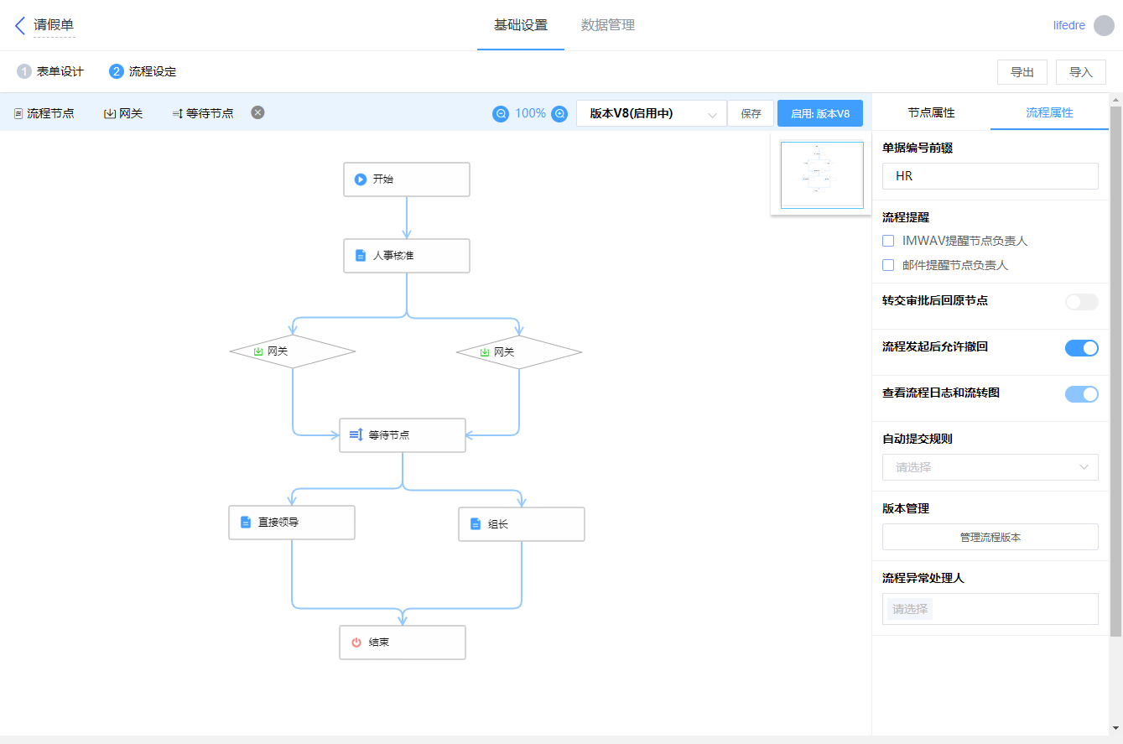Select the 等待节点 tool in toolbar
Viewport: 1123px width, 744px height.
(202, 113)
